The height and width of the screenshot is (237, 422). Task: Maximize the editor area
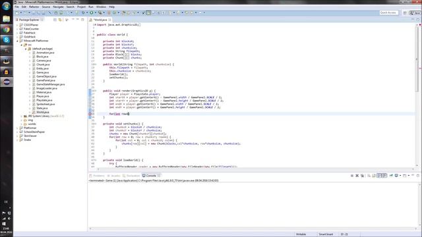(x=418, y=19)
